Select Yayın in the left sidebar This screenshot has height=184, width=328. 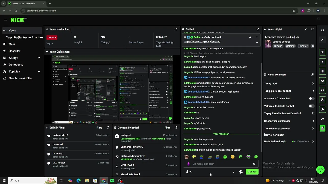22,30
